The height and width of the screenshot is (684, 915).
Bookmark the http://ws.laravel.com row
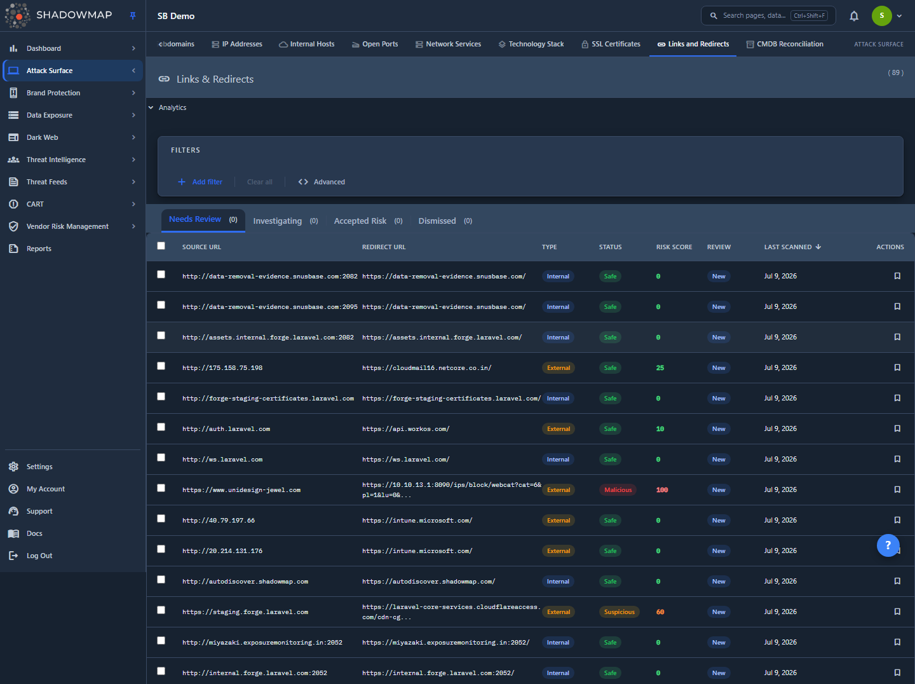[x=897, y=459]
